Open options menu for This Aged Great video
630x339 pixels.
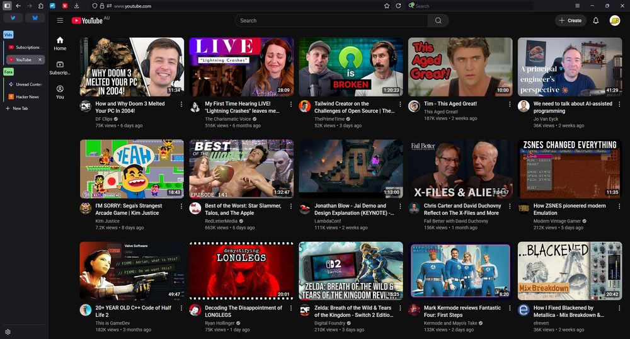click(510, 104)
